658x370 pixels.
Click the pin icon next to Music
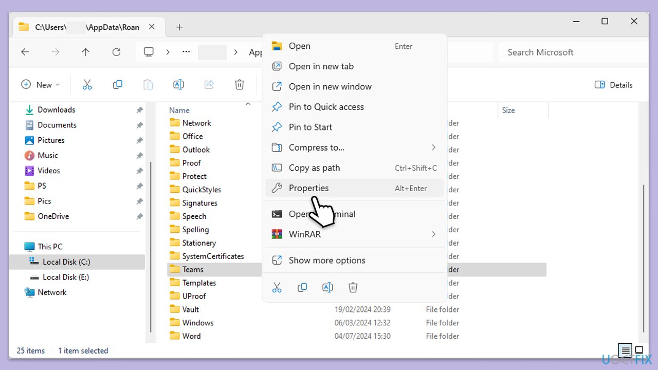(x=139, y=156)
